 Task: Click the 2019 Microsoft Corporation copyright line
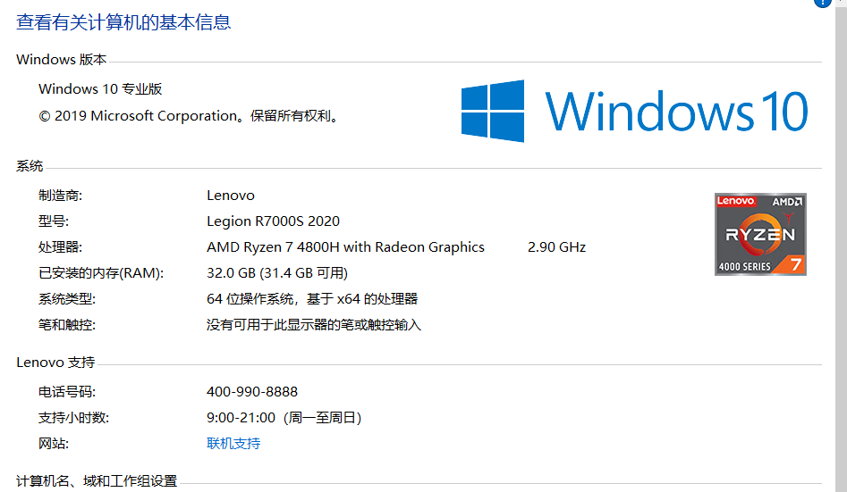(190, 115)
